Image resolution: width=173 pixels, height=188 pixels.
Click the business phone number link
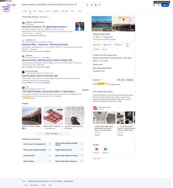point(103,61)
